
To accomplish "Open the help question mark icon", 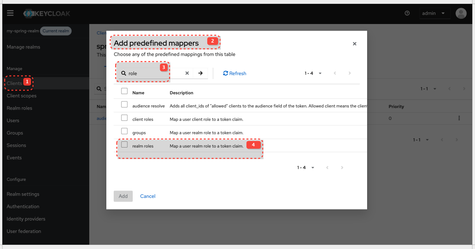I will [407, 13].
